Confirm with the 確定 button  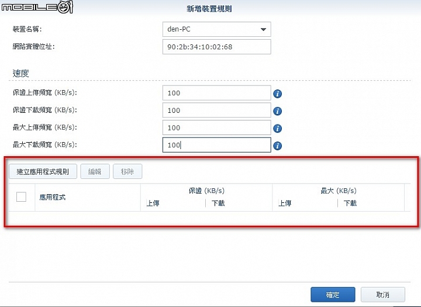[x=333, y=295]
